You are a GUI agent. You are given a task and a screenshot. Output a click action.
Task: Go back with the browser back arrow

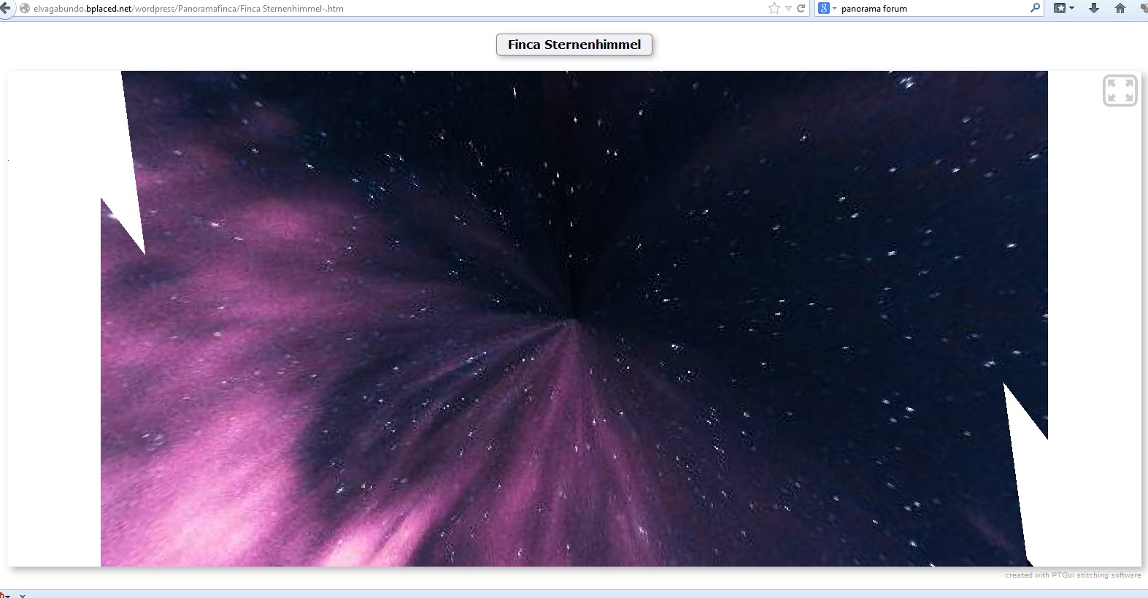pyautogui.click(x=5, y=9)
